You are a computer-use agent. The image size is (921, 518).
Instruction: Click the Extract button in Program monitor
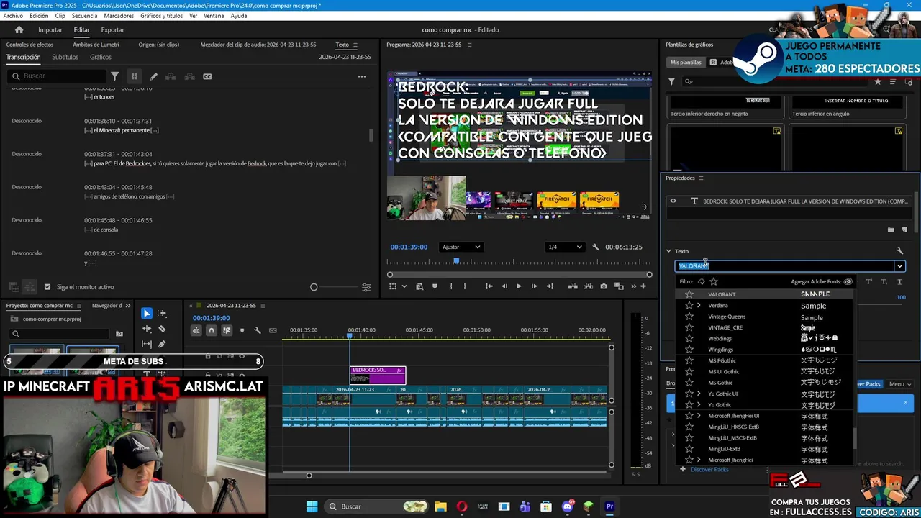pyautogui.click(x=588, y=286)
